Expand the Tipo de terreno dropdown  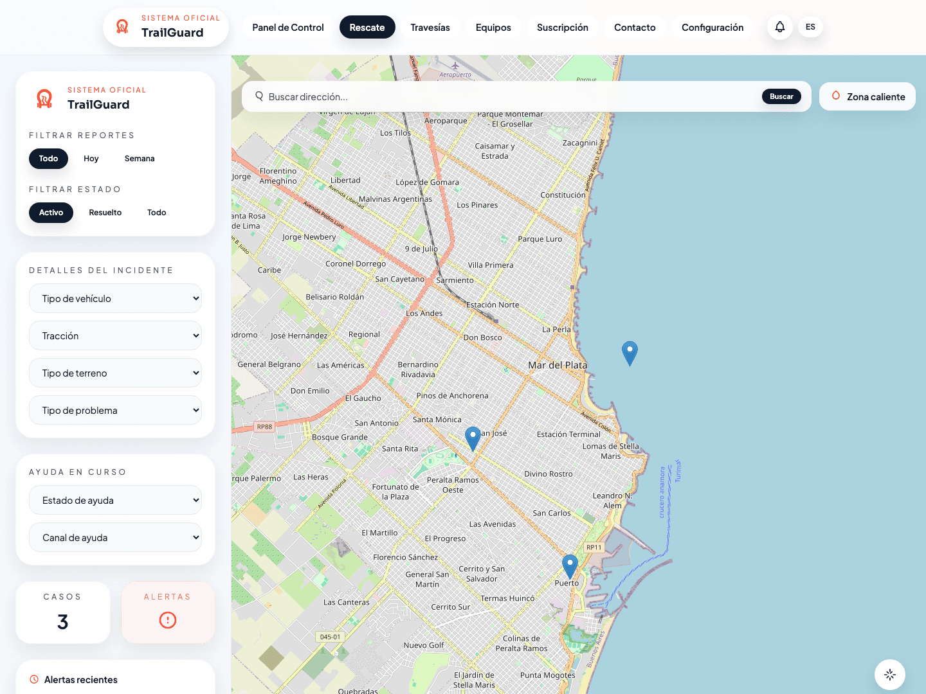click(115, 373)
